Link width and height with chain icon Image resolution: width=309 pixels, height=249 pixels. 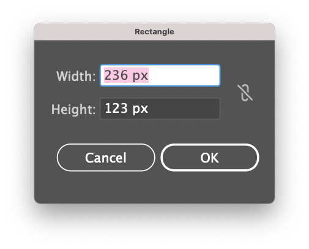point(245,93)
